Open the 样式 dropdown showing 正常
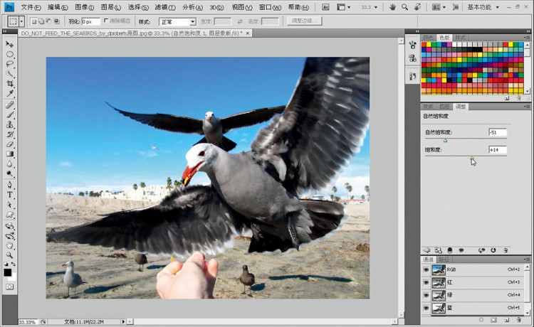 177,22
